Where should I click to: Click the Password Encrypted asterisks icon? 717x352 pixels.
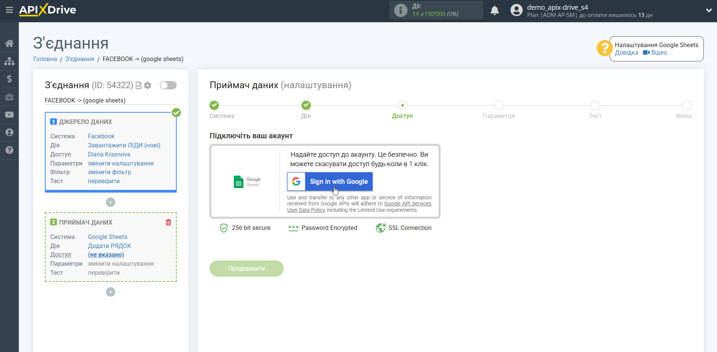coord(293,228)
